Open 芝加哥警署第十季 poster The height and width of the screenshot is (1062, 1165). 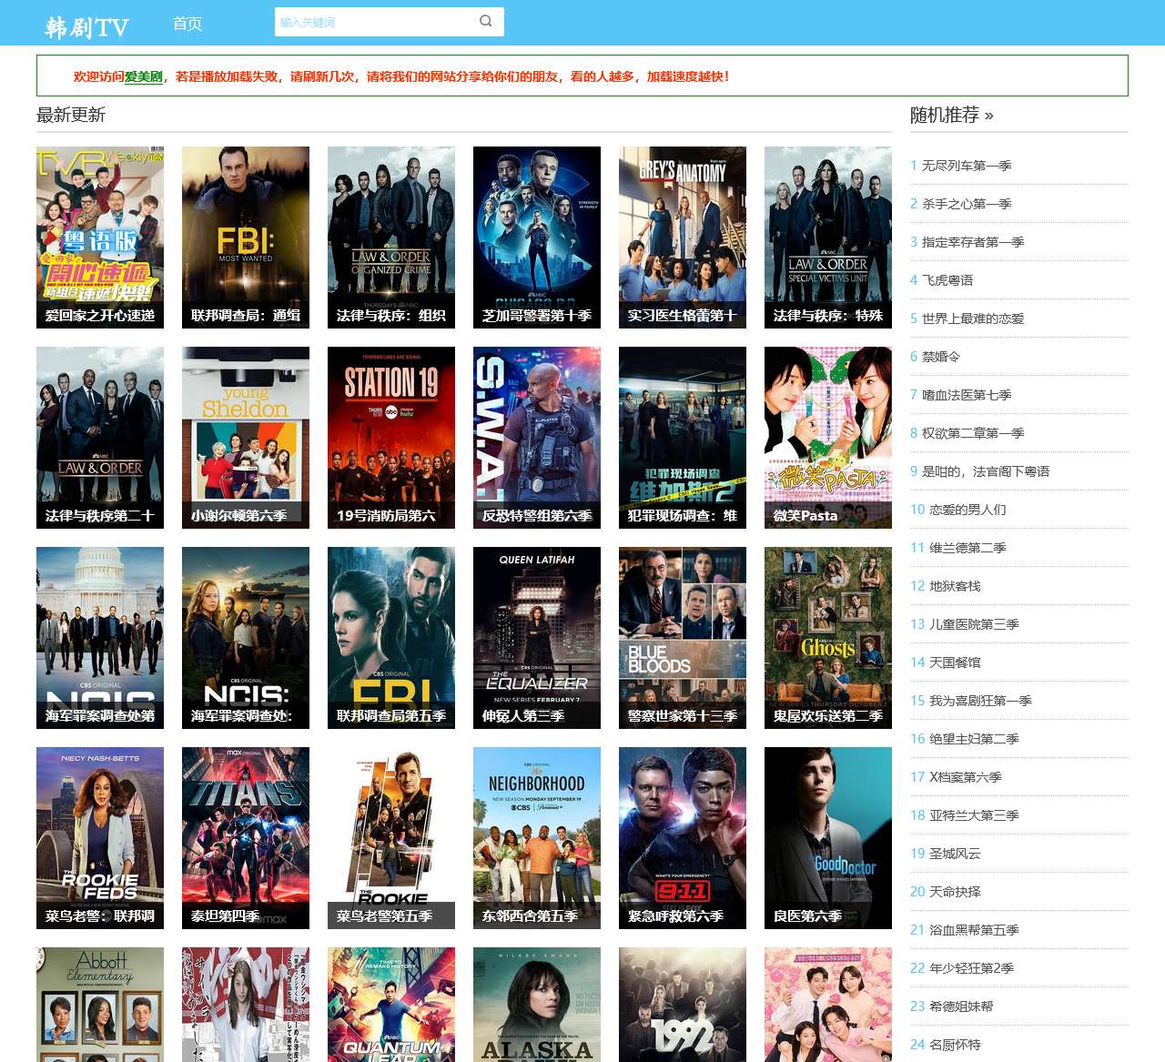[x=537, y=238]
